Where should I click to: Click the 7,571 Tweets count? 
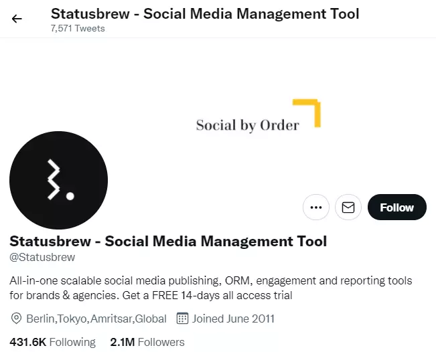78,29
